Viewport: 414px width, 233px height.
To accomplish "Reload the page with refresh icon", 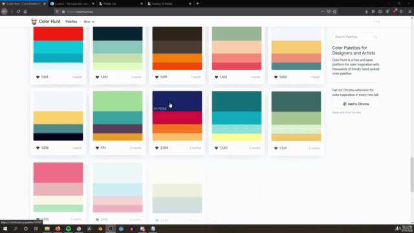I will pos(18,12).
